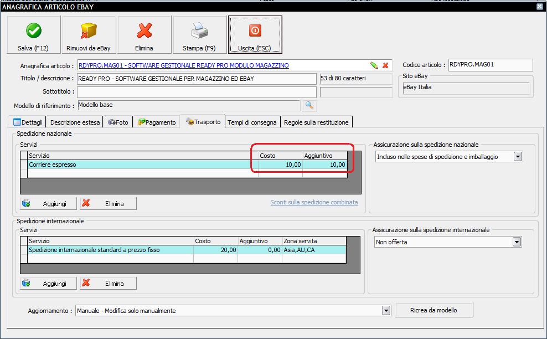Click the Codice articolo field
The height and width of the screenshot is (339, 547).
tap(491, 65)
